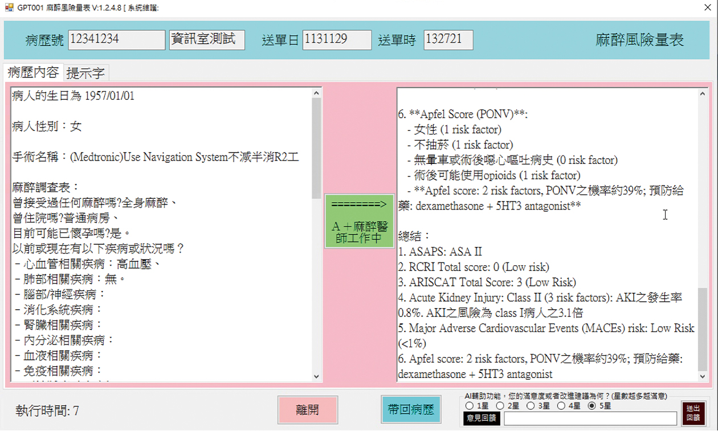Choose the 3星 satisfaction rating
Viewport: 718px width, 431px height.
pyautogui.click(x=531, y=406)
